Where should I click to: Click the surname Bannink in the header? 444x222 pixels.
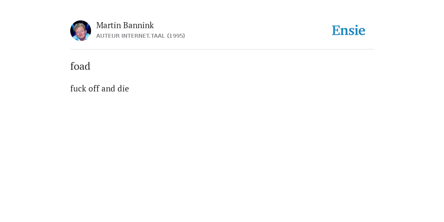coord(138,25)
